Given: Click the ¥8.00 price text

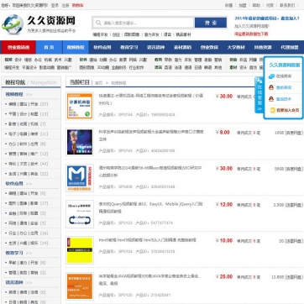Looking at the screenshot, I should pos(223,133).
